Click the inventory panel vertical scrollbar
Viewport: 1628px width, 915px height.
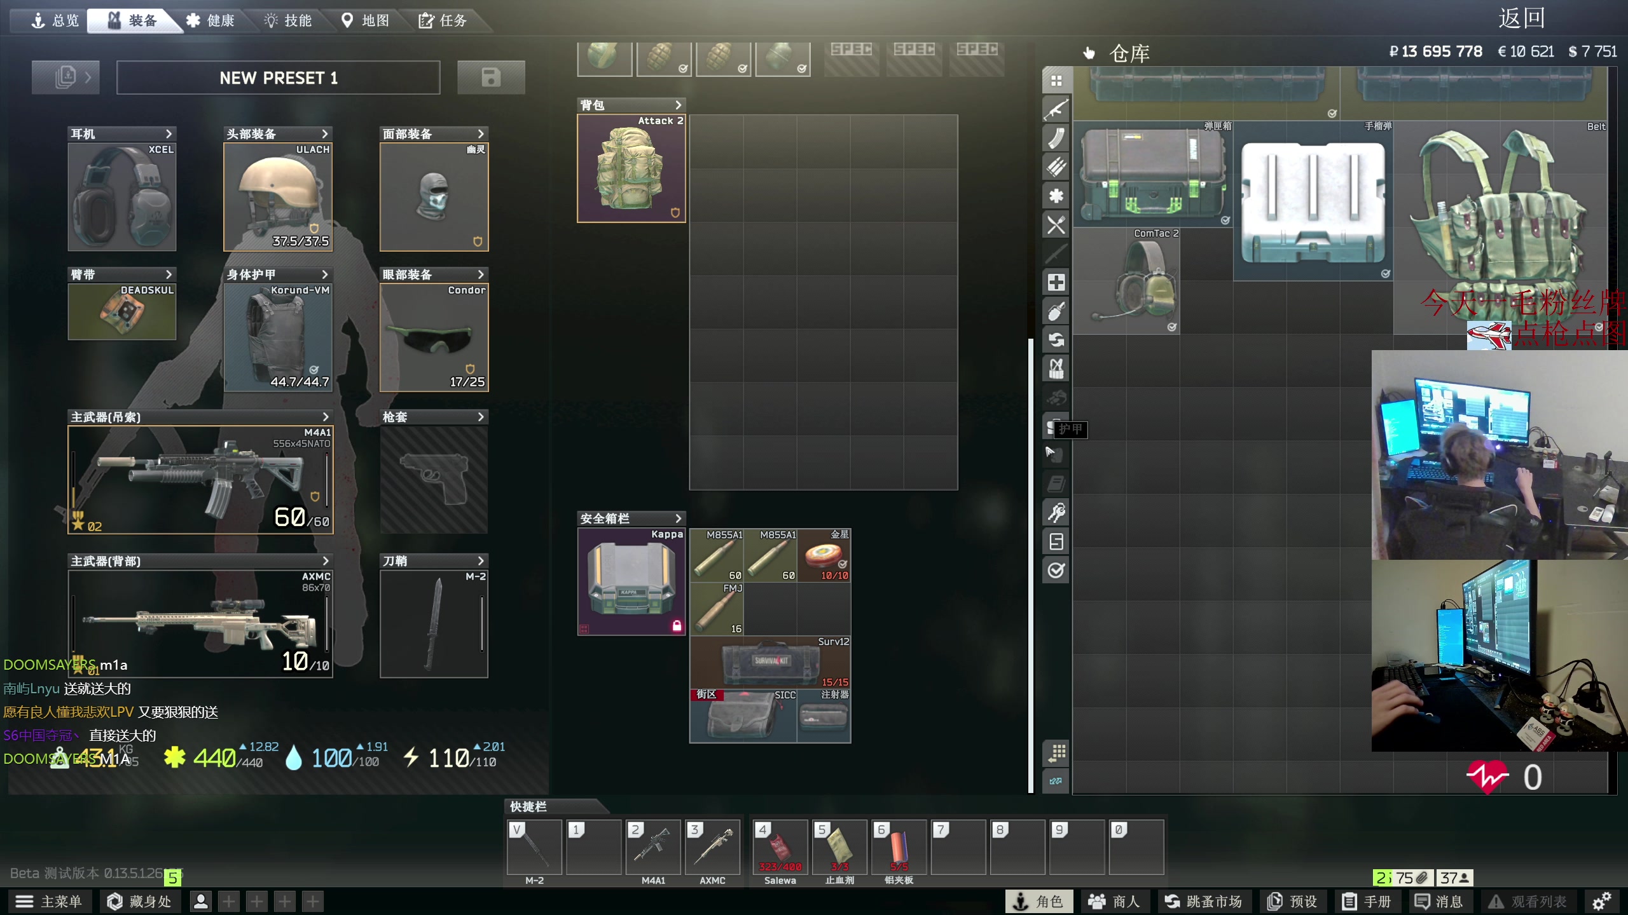[x=1031, y=566]
